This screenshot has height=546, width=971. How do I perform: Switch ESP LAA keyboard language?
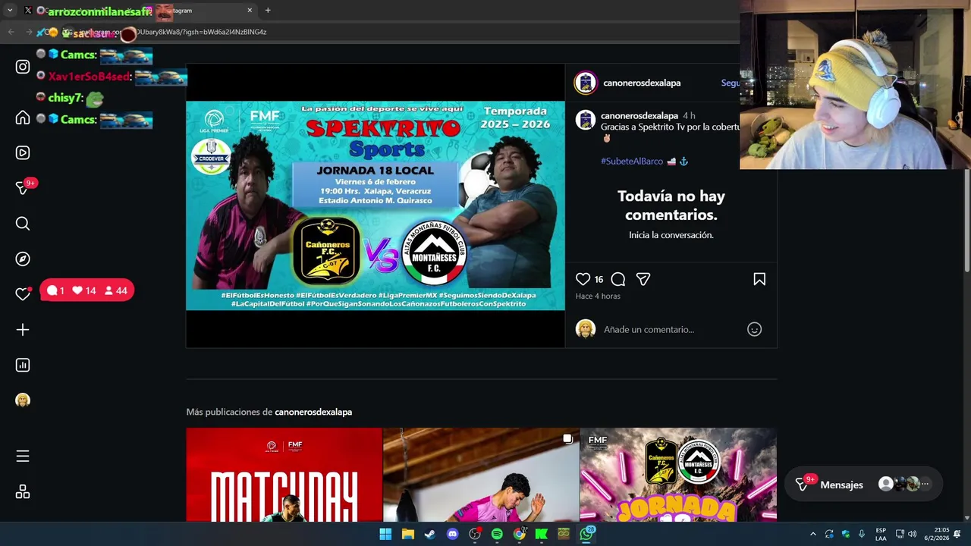881,534
